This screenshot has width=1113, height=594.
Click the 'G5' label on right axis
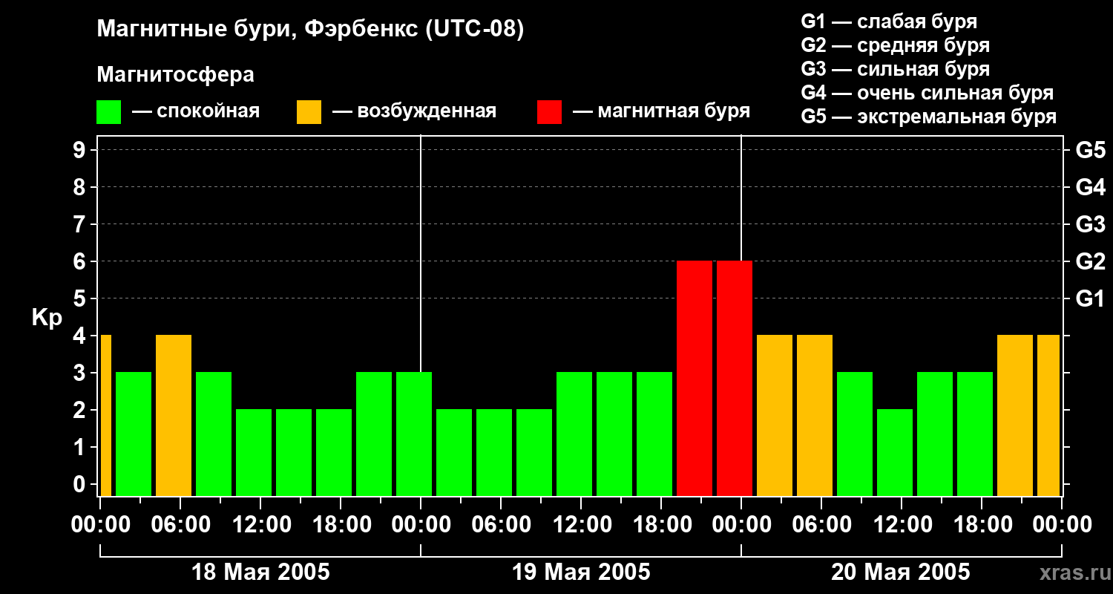1091,150
